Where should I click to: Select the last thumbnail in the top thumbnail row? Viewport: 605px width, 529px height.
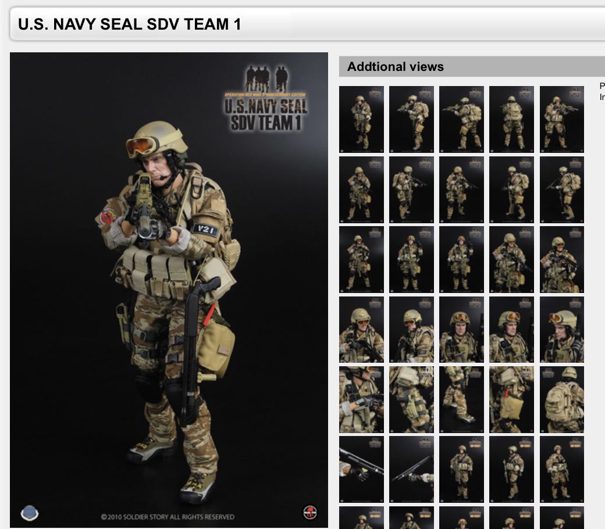[561, 119]
